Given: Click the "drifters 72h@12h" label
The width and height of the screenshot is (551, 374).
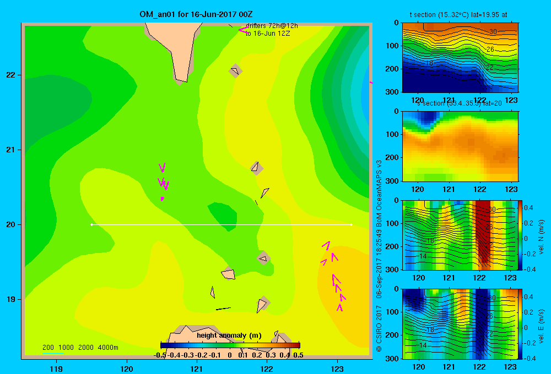Looking at the screenshot, I should 272,26.
